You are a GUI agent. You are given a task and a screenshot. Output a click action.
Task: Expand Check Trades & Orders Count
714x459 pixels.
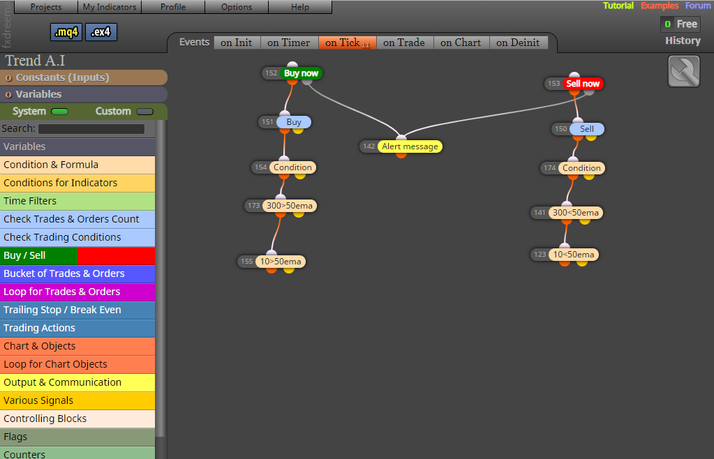click(x=77, y=219)
